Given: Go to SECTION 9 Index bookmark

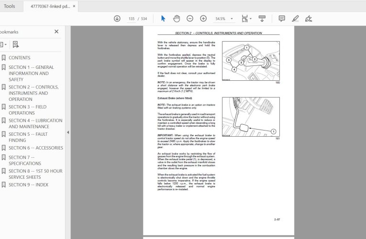Looking at the screenshot, I should (29, 185).
